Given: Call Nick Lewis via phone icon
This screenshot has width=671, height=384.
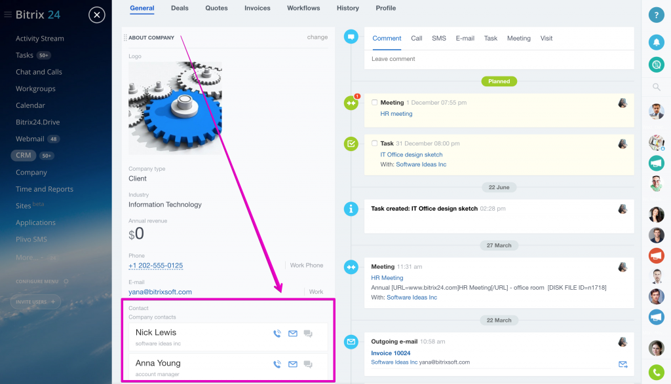Looking at the screenshot, I should 277,334.
